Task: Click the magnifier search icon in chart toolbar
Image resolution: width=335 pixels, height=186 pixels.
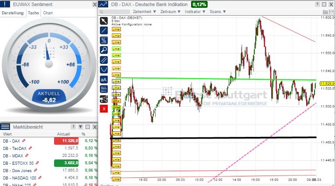Action: pyautogui.click(x=101, y=12)
